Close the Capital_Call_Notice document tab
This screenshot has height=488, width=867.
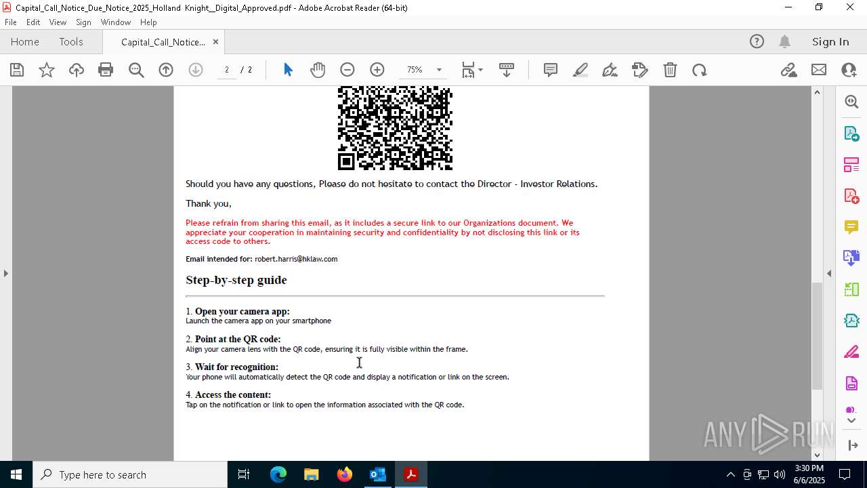[215, 42]
